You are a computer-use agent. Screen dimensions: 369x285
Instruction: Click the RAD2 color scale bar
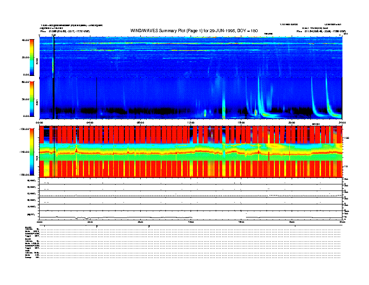[32, 57]
